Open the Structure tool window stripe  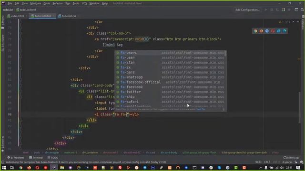pos(2,43)
